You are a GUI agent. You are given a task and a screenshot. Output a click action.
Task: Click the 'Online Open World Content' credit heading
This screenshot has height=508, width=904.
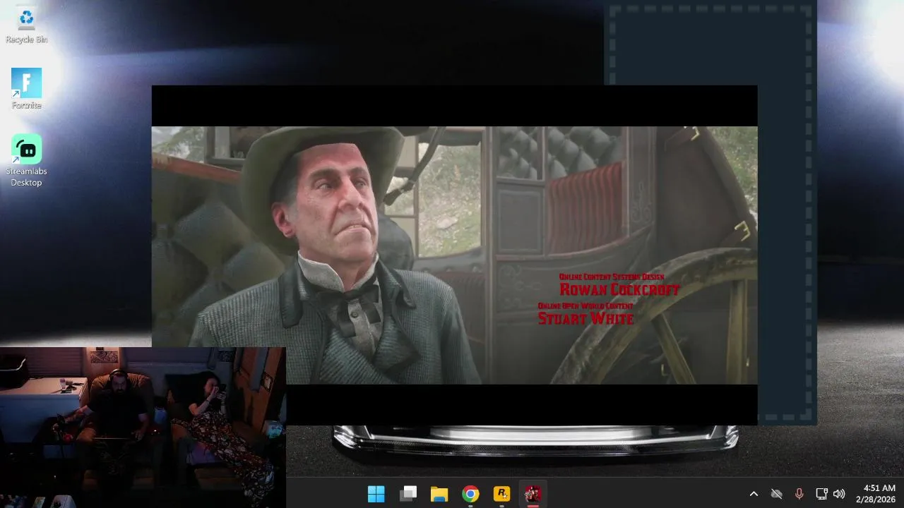coord(585,306)
